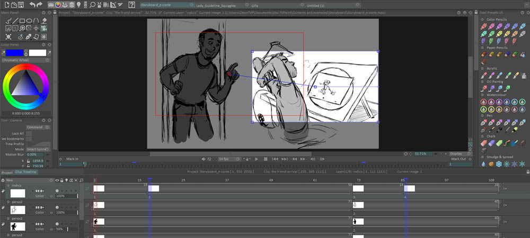This screenshot has height=238, width=530.
Task: Undo the last action
Action: click(x=32, y=5)
